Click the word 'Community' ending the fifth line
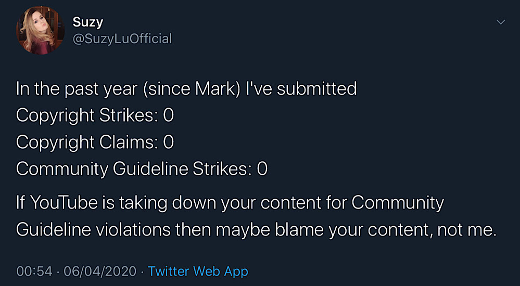 (x=398, y=203)
